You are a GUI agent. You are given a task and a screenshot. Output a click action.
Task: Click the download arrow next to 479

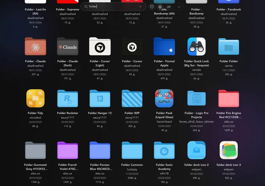pos(167,79)
